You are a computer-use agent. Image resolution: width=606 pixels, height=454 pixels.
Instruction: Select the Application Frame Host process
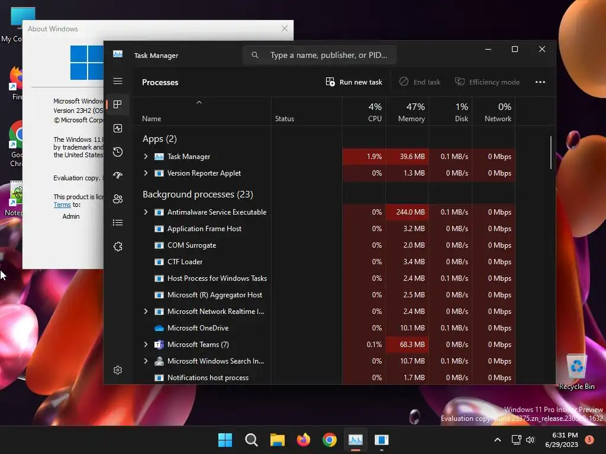325,229
